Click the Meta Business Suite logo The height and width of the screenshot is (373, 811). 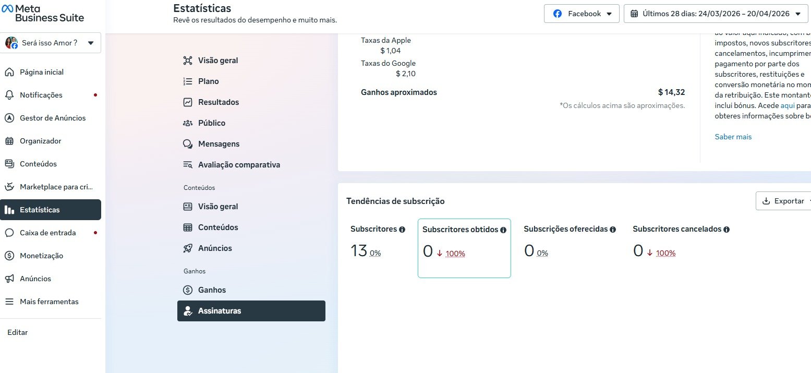coord(43,13)
